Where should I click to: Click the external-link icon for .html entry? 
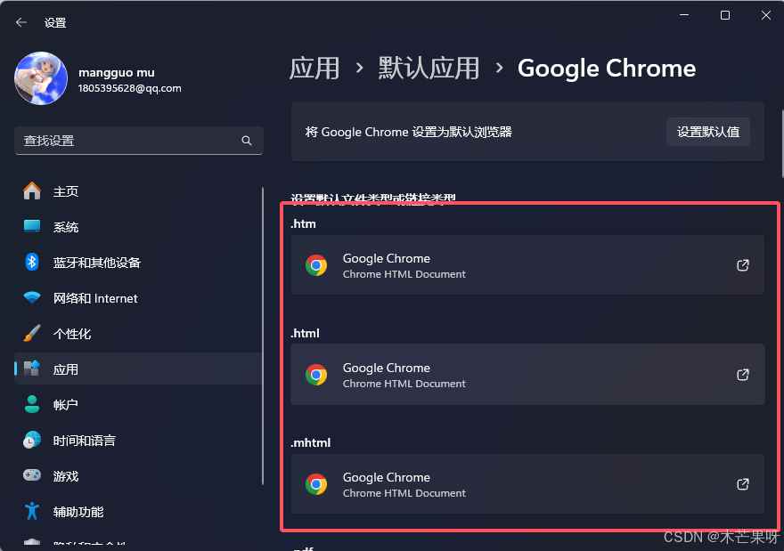click(742, 375)
